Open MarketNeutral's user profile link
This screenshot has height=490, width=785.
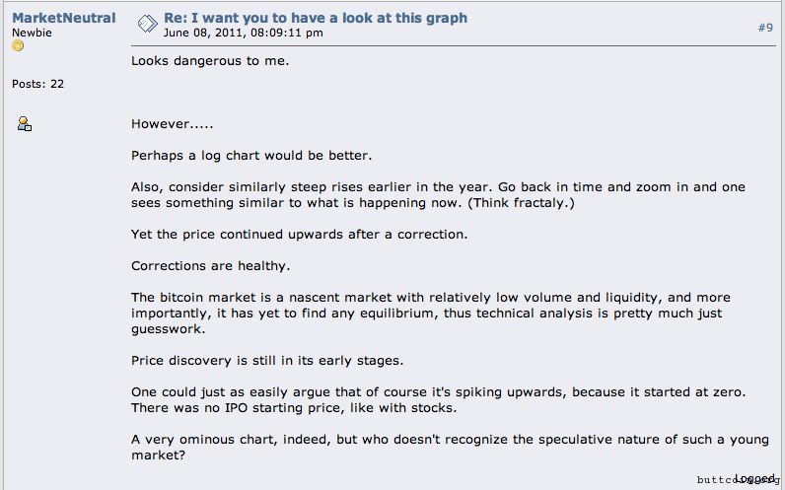point(63,18)
